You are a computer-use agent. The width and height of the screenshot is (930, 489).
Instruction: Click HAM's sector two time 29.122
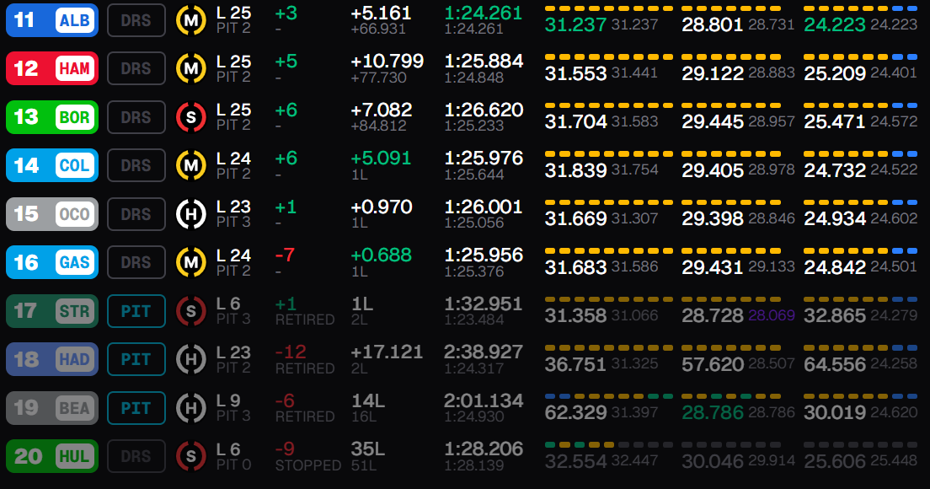(x=713, y=73)
